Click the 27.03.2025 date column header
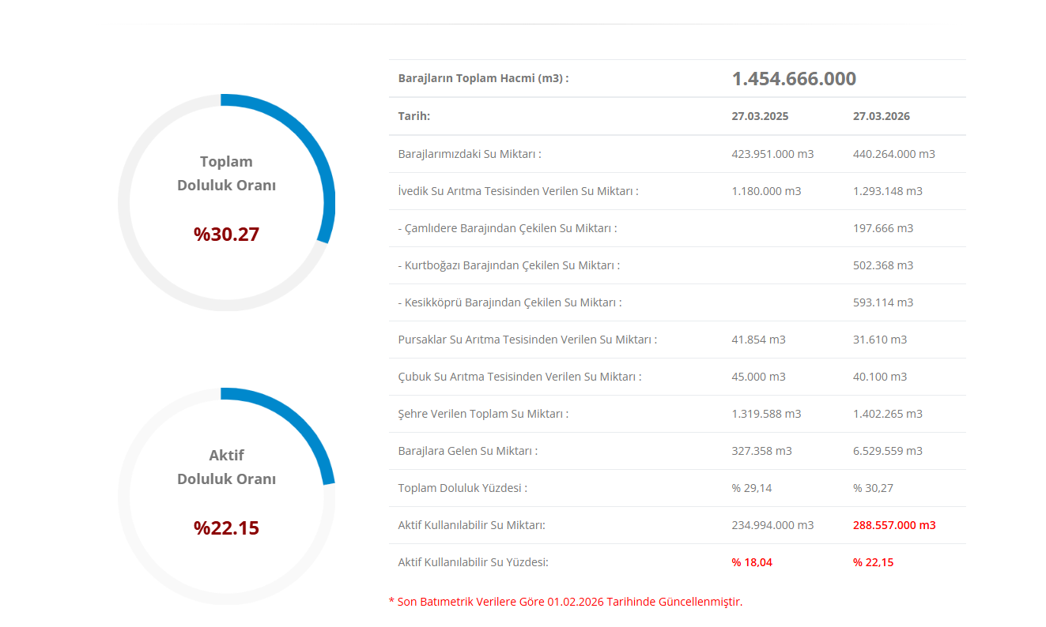Viewport: 1046px width, 627px height. point(760,116)
